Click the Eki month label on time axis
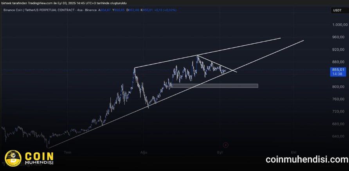Screen dimensions: 349x171 [293, 152]
